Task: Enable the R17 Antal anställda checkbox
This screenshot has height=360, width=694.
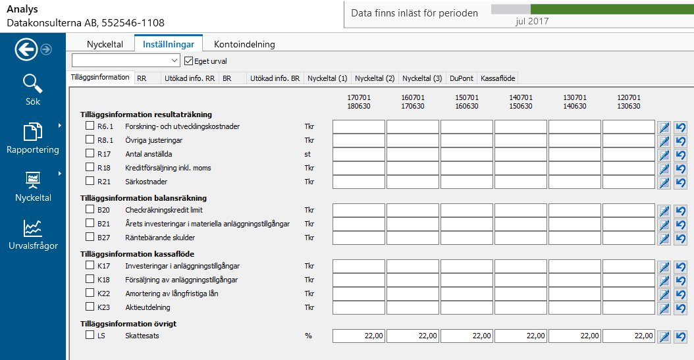Action: coord(90,153)
